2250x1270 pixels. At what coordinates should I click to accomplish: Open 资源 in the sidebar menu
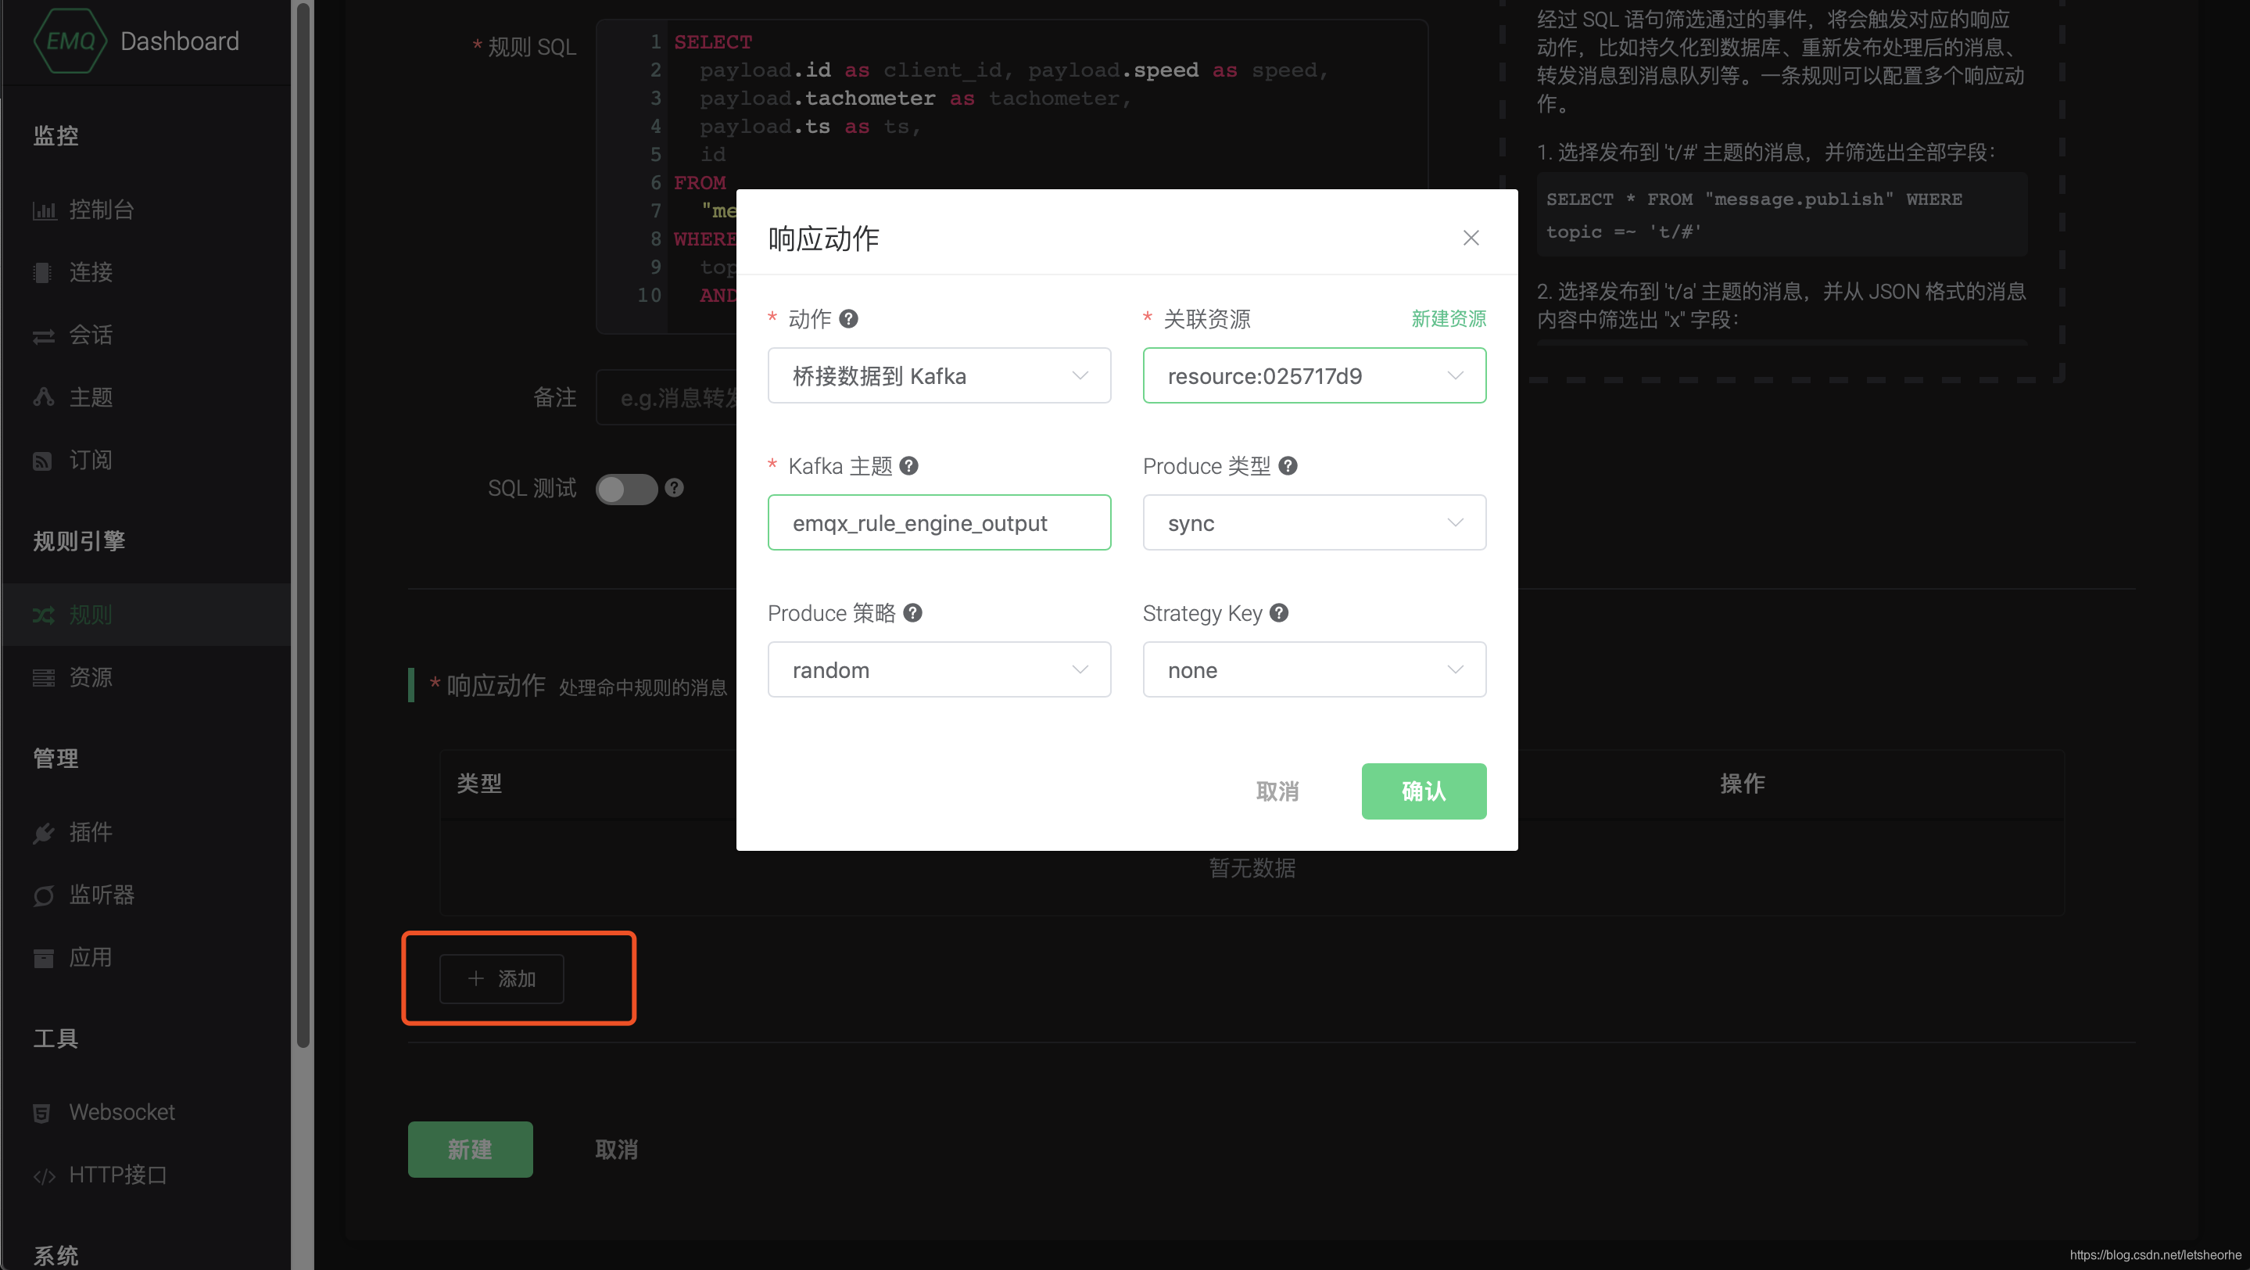90,677
